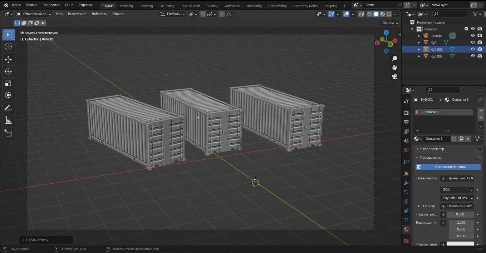Image resolution: width=486 pixels, height=253 pixels.
Task: Disable Камера in renders via camera icon
Action: pyautogui.click(x=480, y=36)
